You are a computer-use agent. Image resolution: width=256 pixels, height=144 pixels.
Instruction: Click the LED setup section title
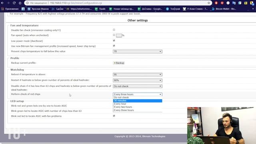[x=17, y=101]
